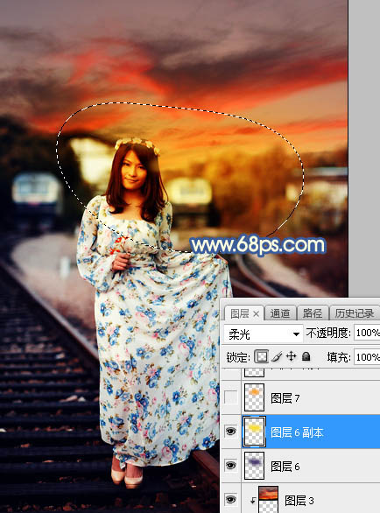Screen dimensions: 380x513
Task: Hide 图层 3 using its eye icon
Action: pyautogui.click(x=231, y=500)
